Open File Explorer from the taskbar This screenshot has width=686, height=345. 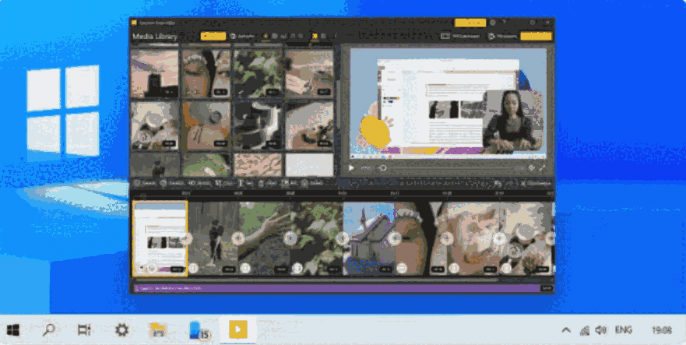coord(158,330)
